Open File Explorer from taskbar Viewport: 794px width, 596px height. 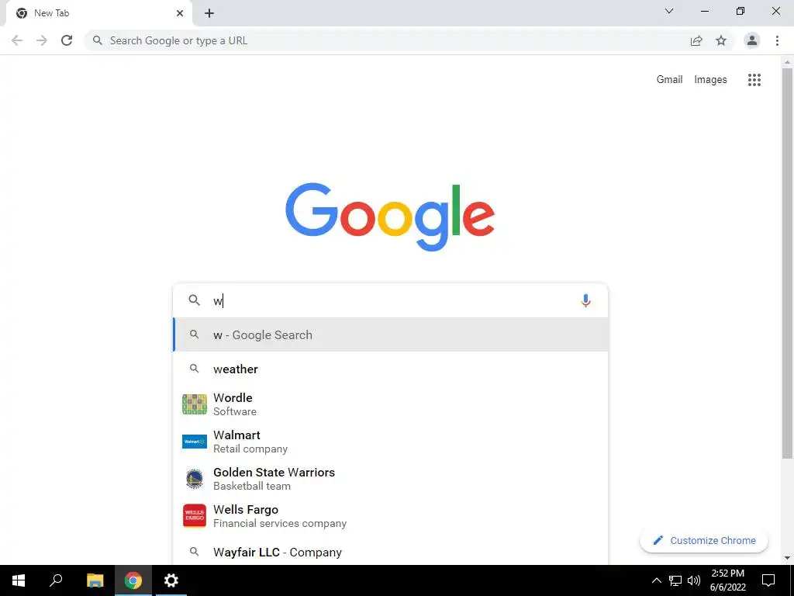tap(95, 580)
